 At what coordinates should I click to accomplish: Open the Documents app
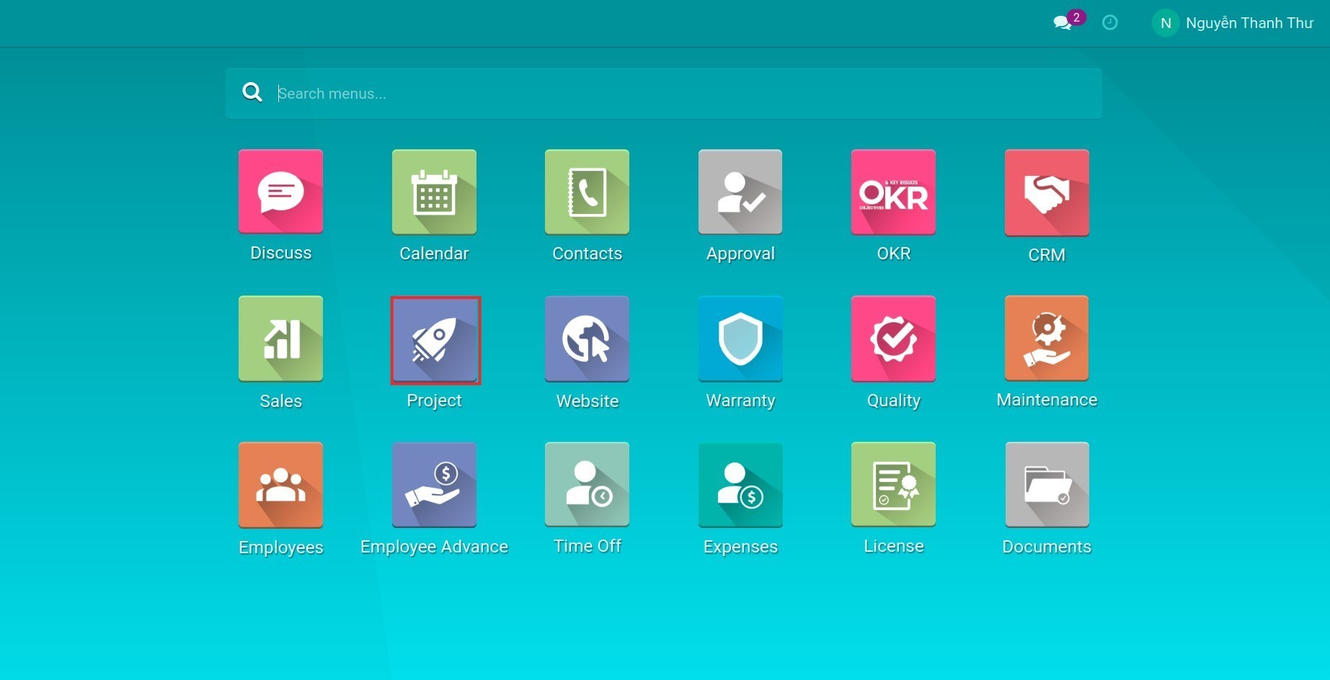click(1046, 484)
